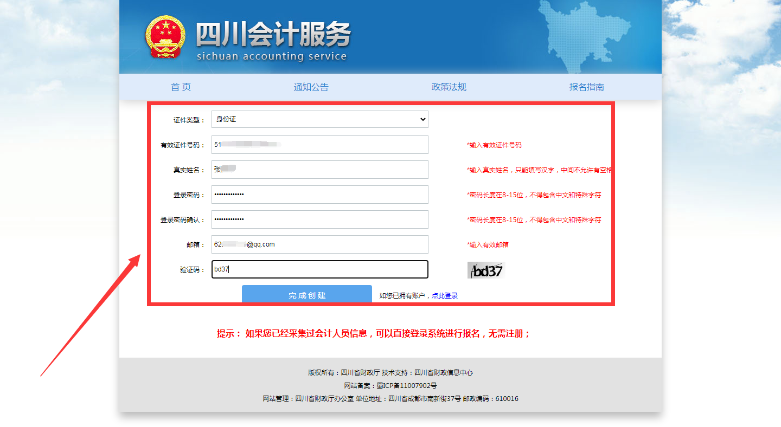The height and width of the screenshot is (427, 781).
Task: Navigate to 政策法规
Action: coord(449,87)
